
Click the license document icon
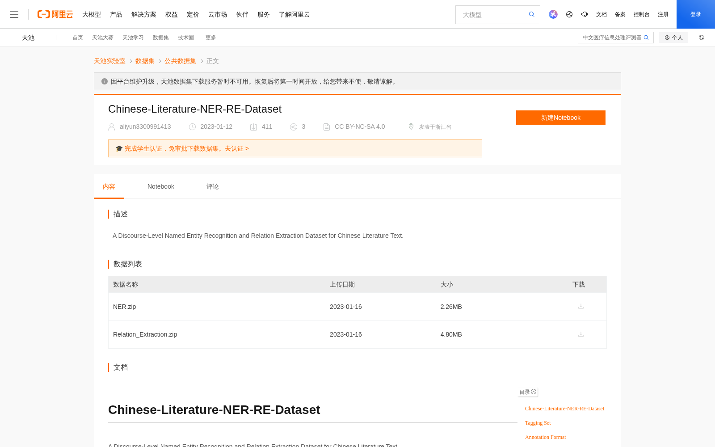coord(327,127)
